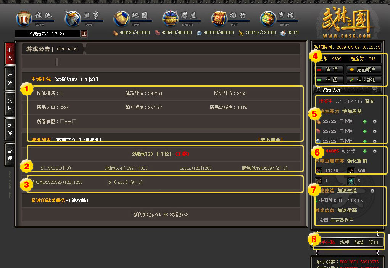Click 查看 to view the expedition

[x=369, y=101]
